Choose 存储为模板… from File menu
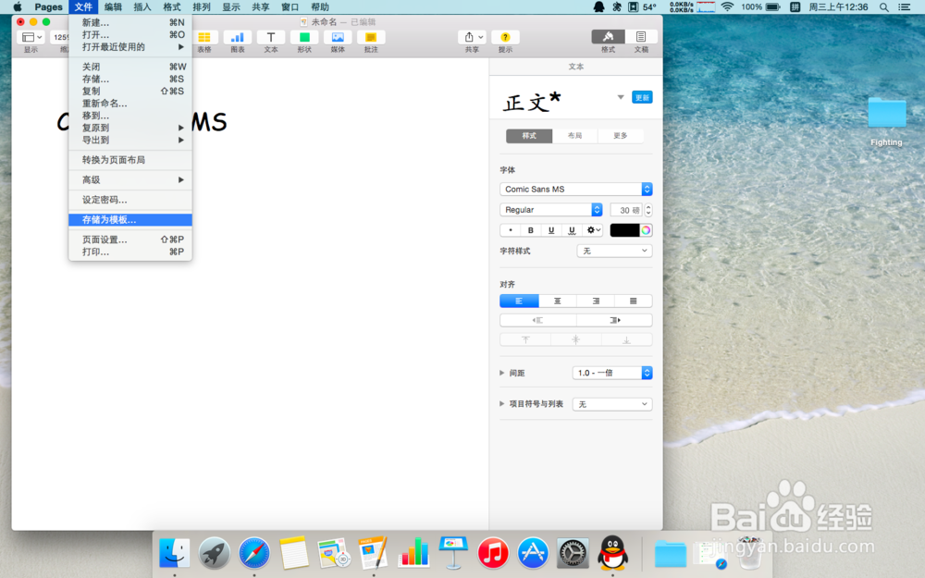Viewport: 925px width, 578px height. click(x=130, y=219)
